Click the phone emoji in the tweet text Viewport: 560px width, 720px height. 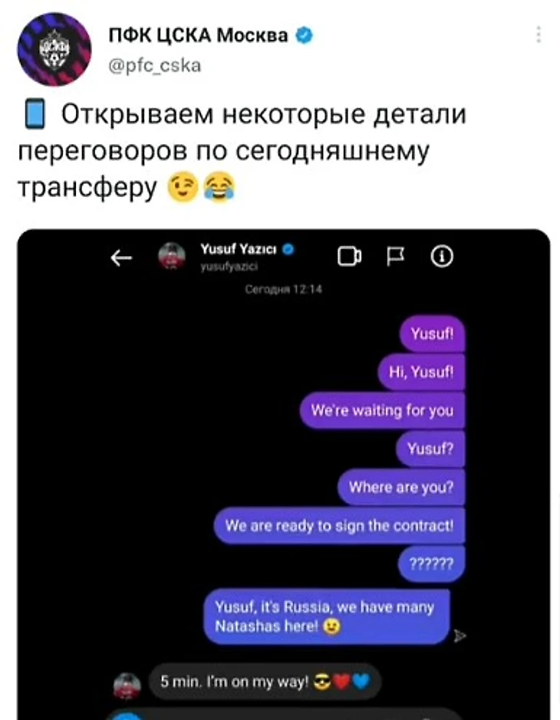[x=35, y=114]
